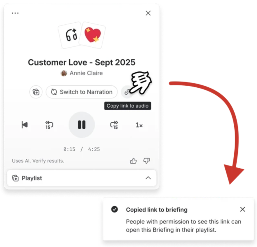Close the audio briefing player
This screenshot has width=257, height=247.
148,13
